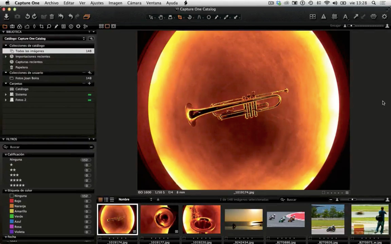Open the Catálogo: Capture One Catalog dropdown
This screenshot has height=244, width=391.
[45, 38]
